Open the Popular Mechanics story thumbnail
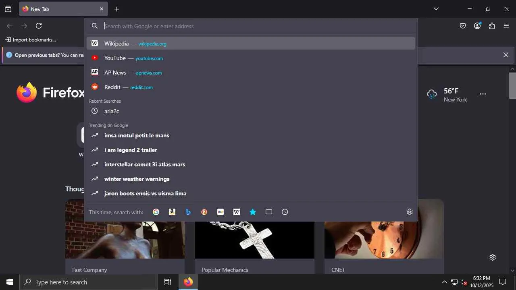Image resolution: width=516 pixels, height=290 pixels. coord(255,240)
